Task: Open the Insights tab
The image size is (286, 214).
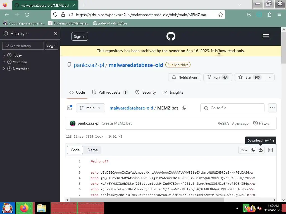Action: 173,92
